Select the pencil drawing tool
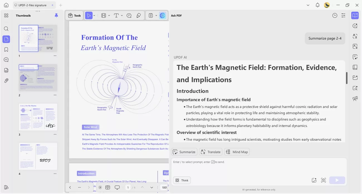The width and height of the screenshot is (362, 194). click(139, 16)
